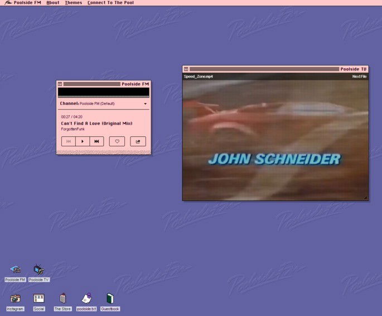
Task: Click the Poolside TV resize handle corner
Action: pos(366,198)
